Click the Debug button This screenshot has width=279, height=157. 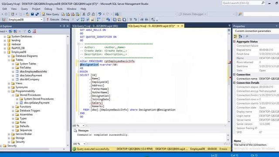[x=65, y=20]
